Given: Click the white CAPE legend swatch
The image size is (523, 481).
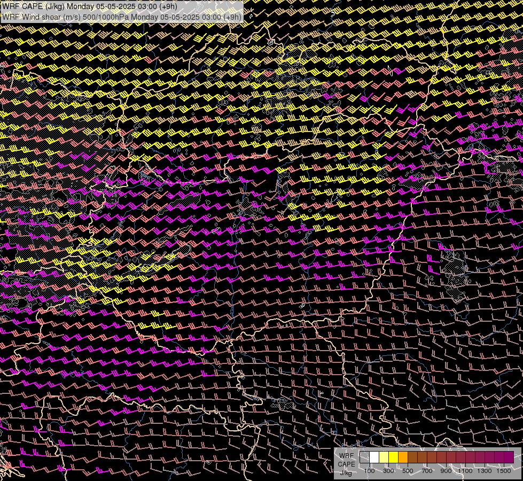Looking at the screenshot, I should (374, 457).
